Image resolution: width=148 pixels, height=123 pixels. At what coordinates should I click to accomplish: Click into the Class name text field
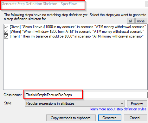pos(86,95)
